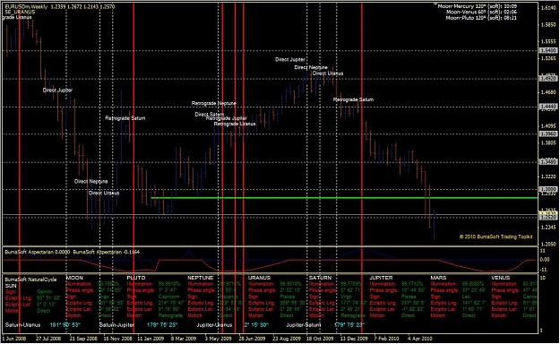Image resolution: width=560 pixels, height=344 pixels.
Task: Click the MOON column heading
Action: (x=74, y=278)
